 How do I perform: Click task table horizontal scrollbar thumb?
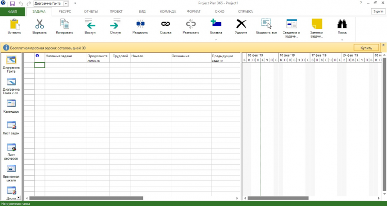tap(86, 198)
